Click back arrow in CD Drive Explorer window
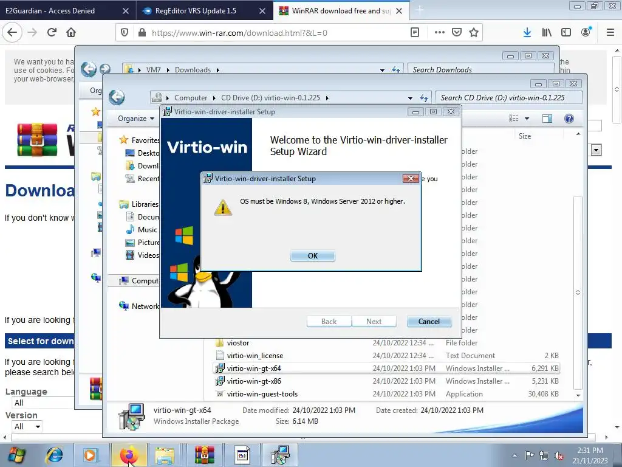Viewport: 622px width, 467px height. click(117, 97)
